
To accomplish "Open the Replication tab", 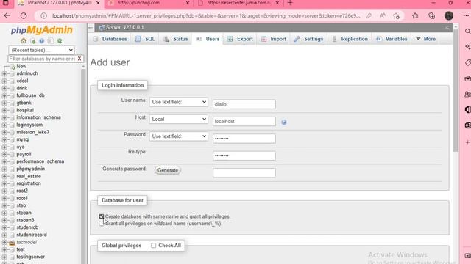I will point(350,39).
